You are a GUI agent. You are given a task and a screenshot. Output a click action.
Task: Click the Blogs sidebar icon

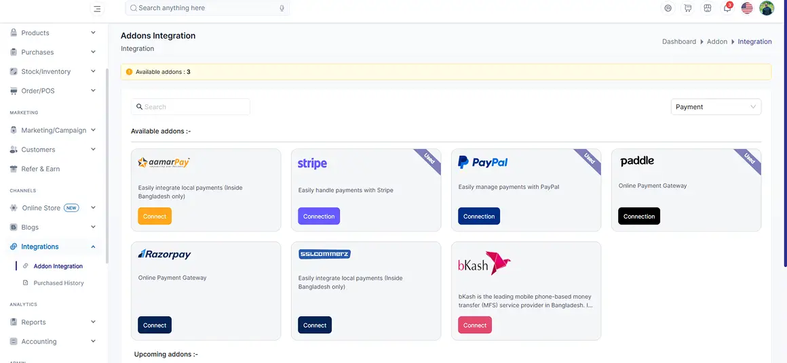[14, 228]
